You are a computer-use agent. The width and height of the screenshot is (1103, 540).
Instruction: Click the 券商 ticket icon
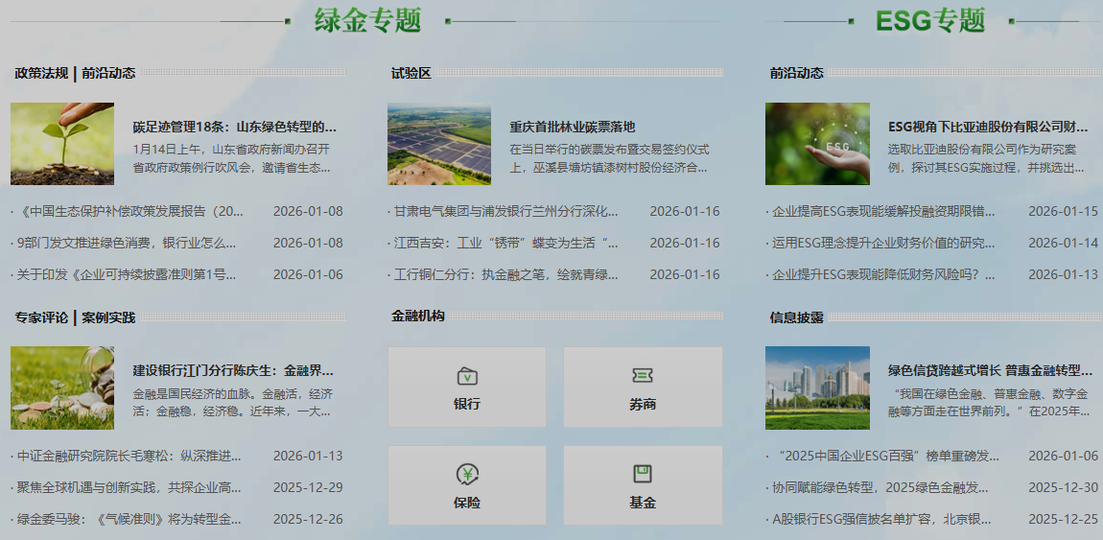click(x=643, y=376)
